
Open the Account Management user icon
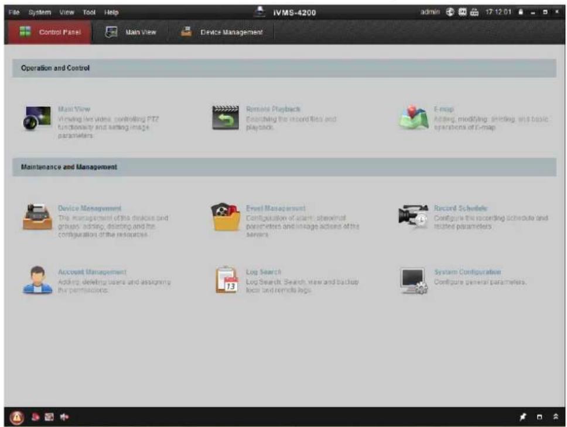(x=37, y=280)
